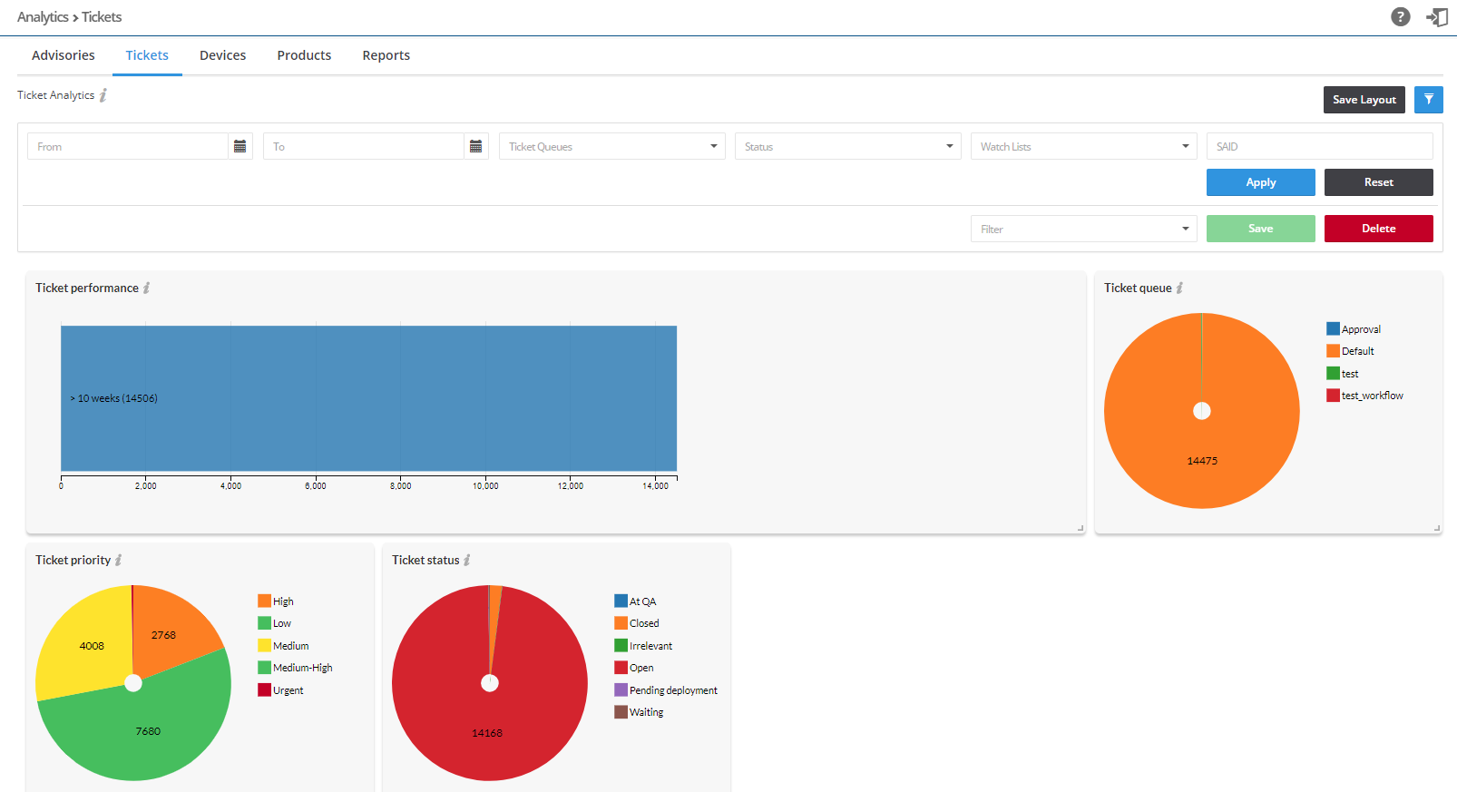Click info icon next to Ticket queue

click(1179, 288)
